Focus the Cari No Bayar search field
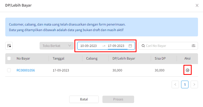This screenshot has height=107, width=203. tap(168, 46)
